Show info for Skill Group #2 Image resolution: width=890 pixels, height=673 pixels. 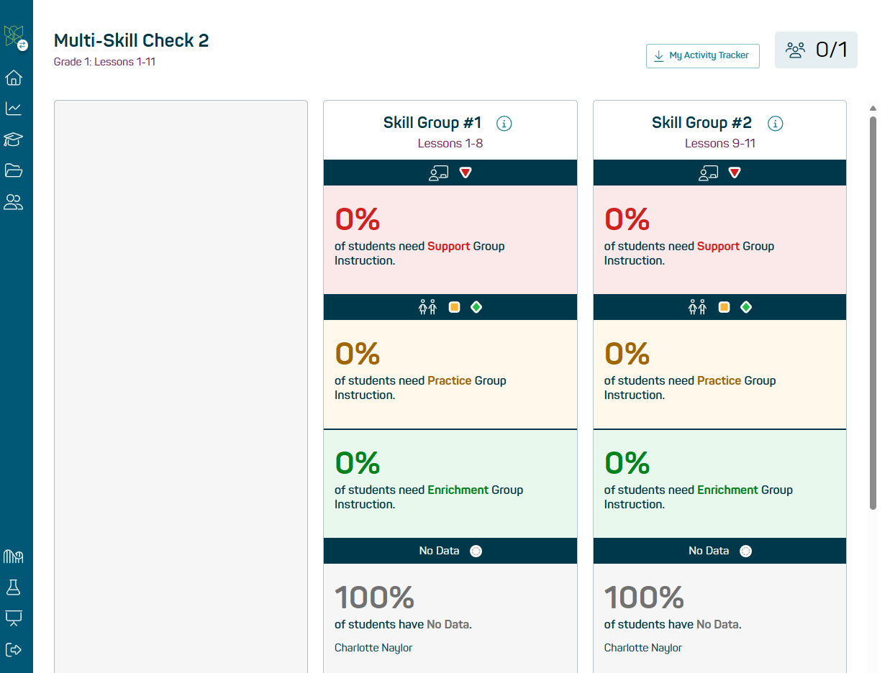[x=775, y=124]
